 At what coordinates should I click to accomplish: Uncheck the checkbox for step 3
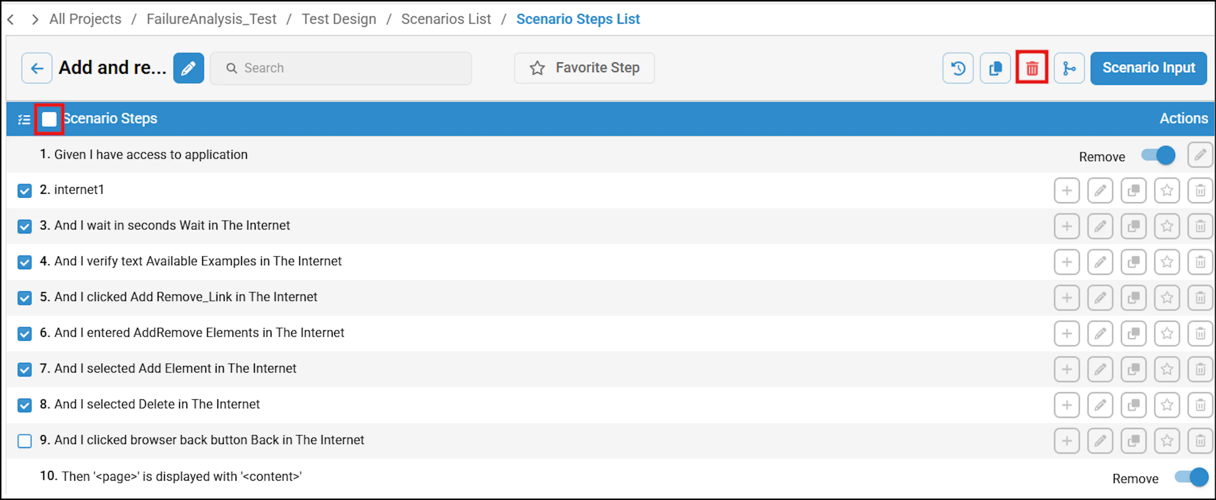pyautogui.click(x=25, y=226)
